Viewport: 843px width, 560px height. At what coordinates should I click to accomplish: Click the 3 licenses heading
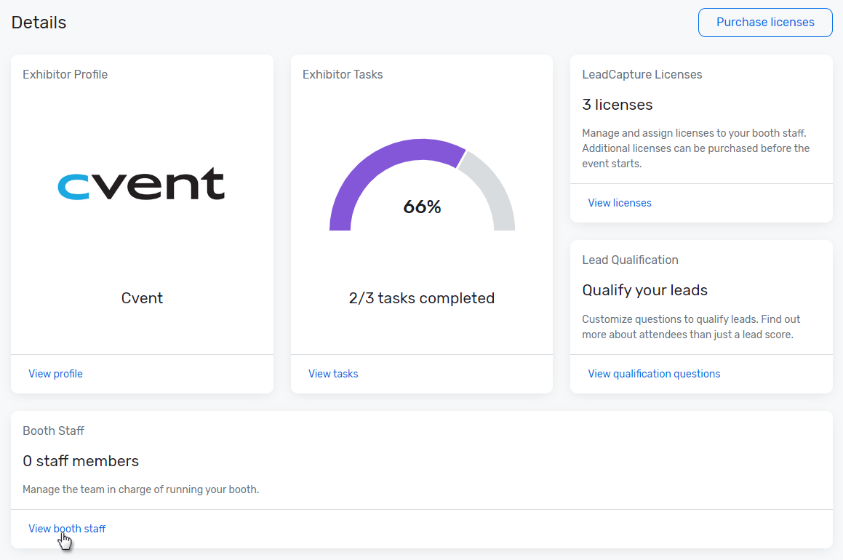[618, 105]
